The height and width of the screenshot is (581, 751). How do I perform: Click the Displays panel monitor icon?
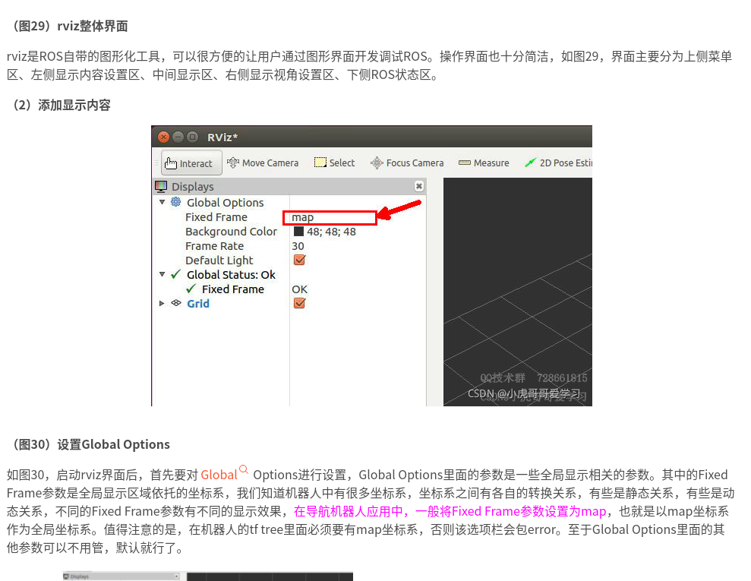pyautogui.click(x=161, y=186)
